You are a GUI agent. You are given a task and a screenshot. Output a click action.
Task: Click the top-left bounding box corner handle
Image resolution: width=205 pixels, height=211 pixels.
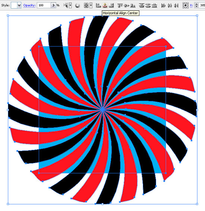(x=8, y=16)
